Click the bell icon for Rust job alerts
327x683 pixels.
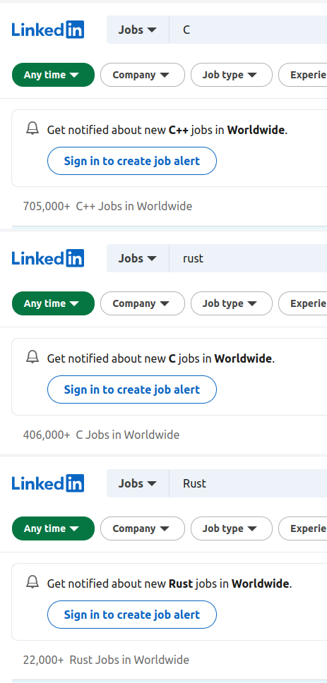click(32, 582)
